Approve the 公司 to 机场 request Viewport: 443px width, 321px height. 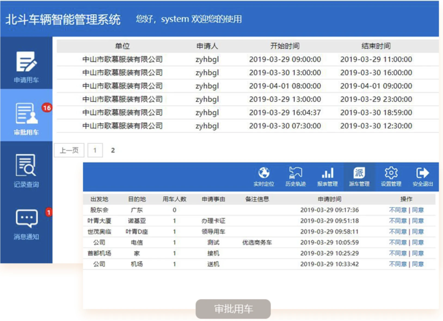[418, 264]
